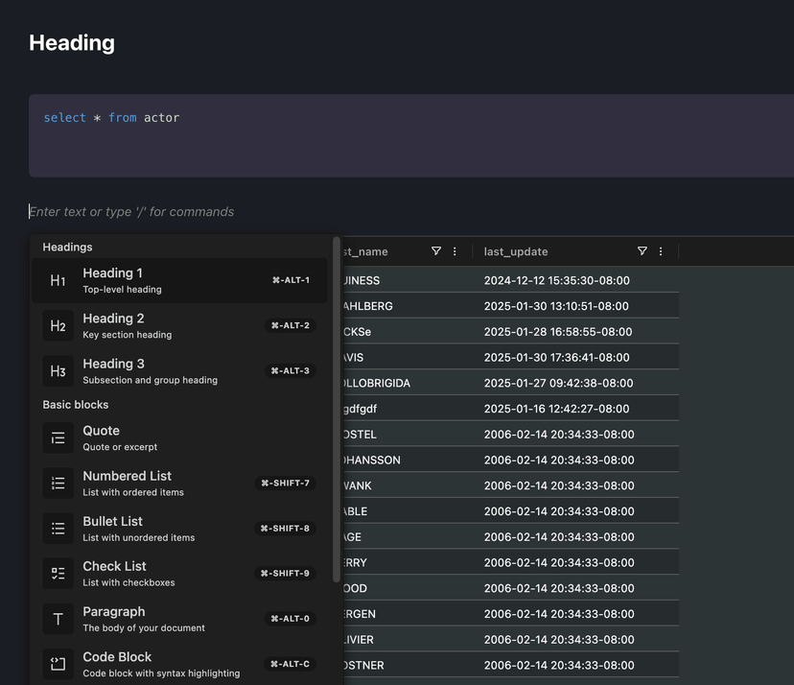Open filter for the st_name column

436,251
